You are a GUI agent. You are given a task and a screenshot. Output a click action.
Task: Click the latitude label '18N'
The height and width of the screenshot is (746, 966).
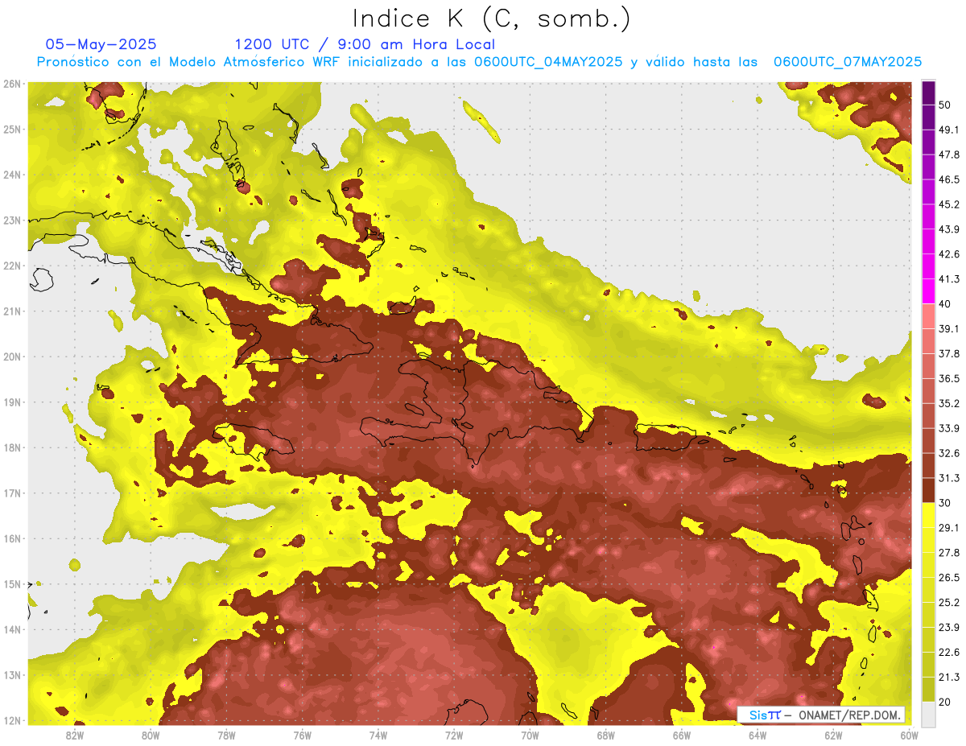[12, 447]
